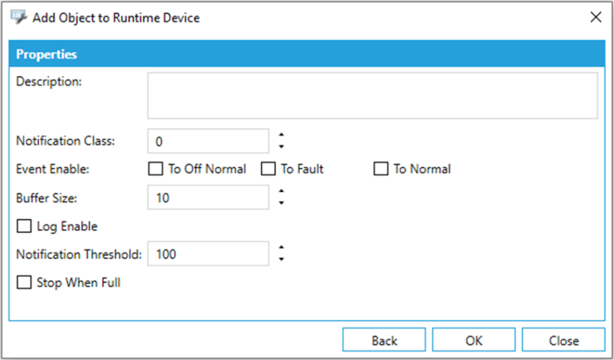Check the To Fault event option
Viewport: 614px width, 360px height.
pyautogui.click(x=268, y=169)
